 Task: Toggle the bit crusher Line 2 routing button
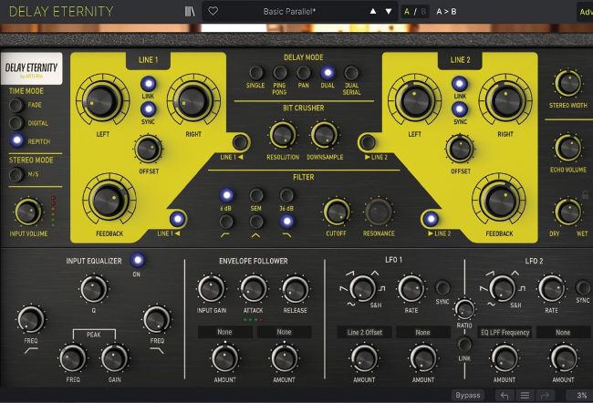(368, 142)
